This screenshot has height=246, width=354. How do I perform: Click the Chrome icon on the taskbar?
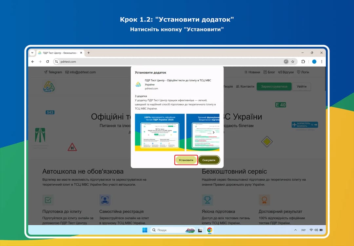pyautogui.click(x=209, y=230)
